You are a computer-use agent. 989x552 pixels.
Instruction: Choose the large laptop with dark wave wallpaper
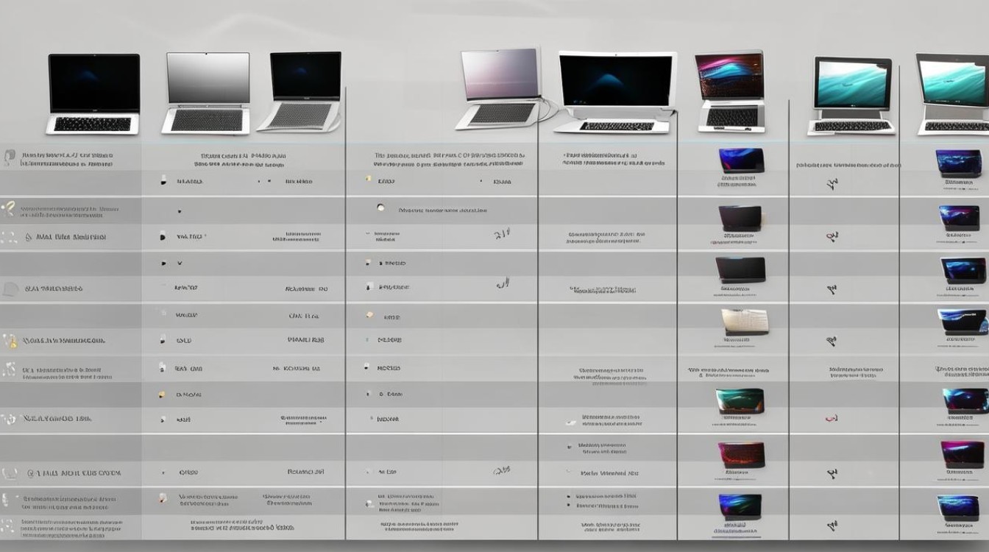pyautogui.click(x=615, y=91)
